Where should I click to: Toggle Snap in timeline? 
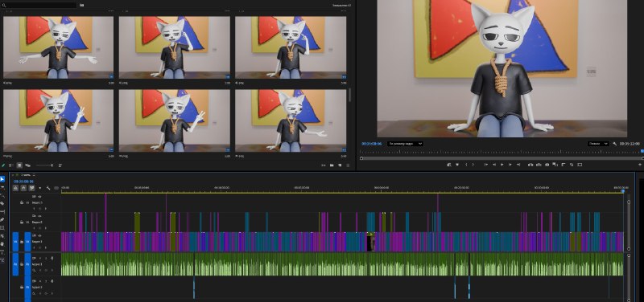point(23,188)
